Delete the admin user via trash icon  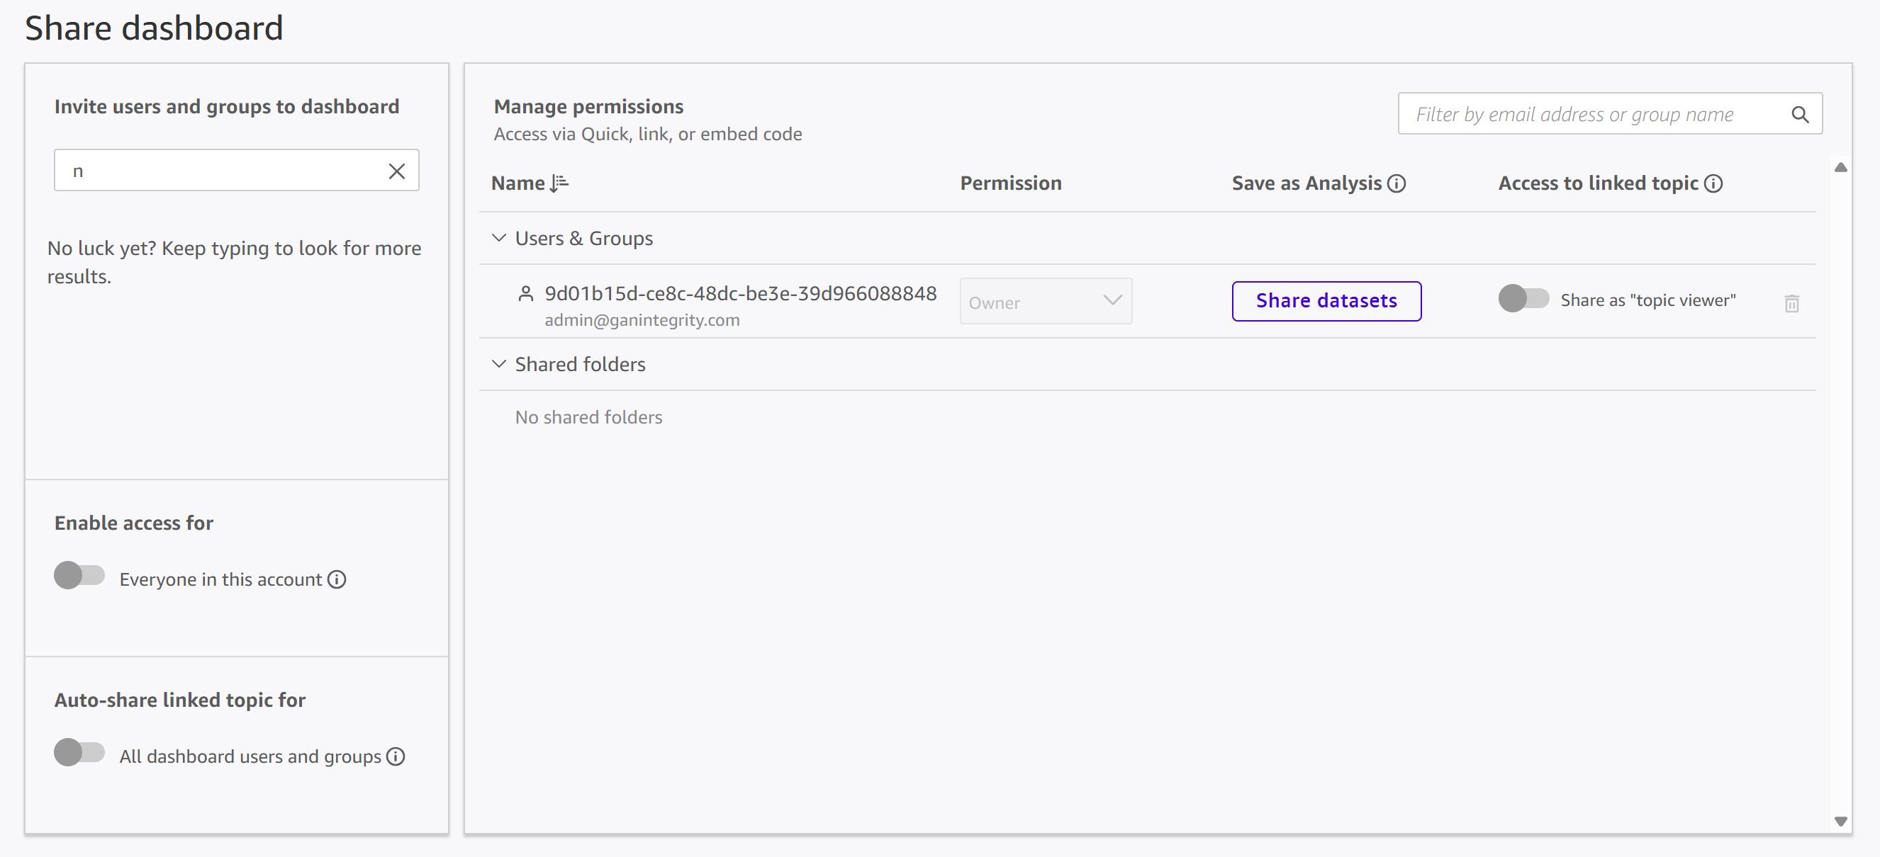pyautogui.click(x=1791, y=302)
